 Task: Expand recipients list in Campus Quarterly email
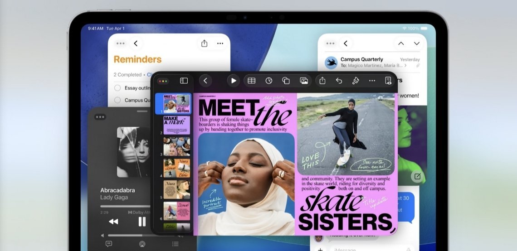[x=405, y=66]
